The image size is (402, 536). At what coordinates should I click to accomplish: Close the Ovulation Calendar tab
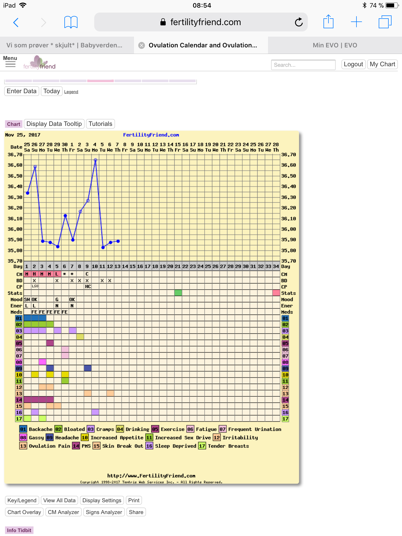click(x=142, y=46)
